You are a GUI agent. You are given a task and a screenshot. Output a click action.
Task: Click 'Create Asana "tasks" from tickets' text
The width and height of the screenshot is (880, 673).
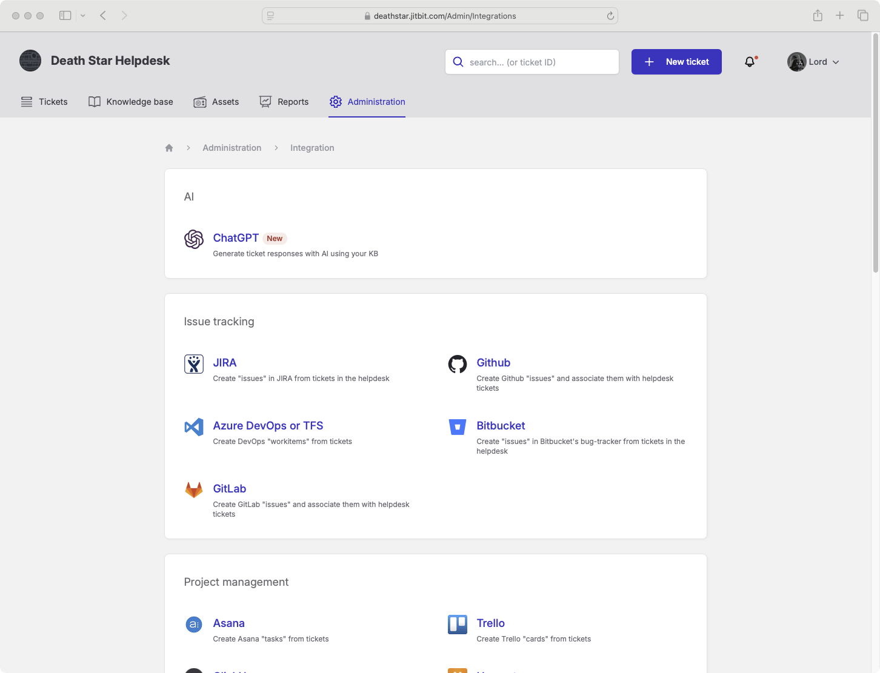pos(271,639)
